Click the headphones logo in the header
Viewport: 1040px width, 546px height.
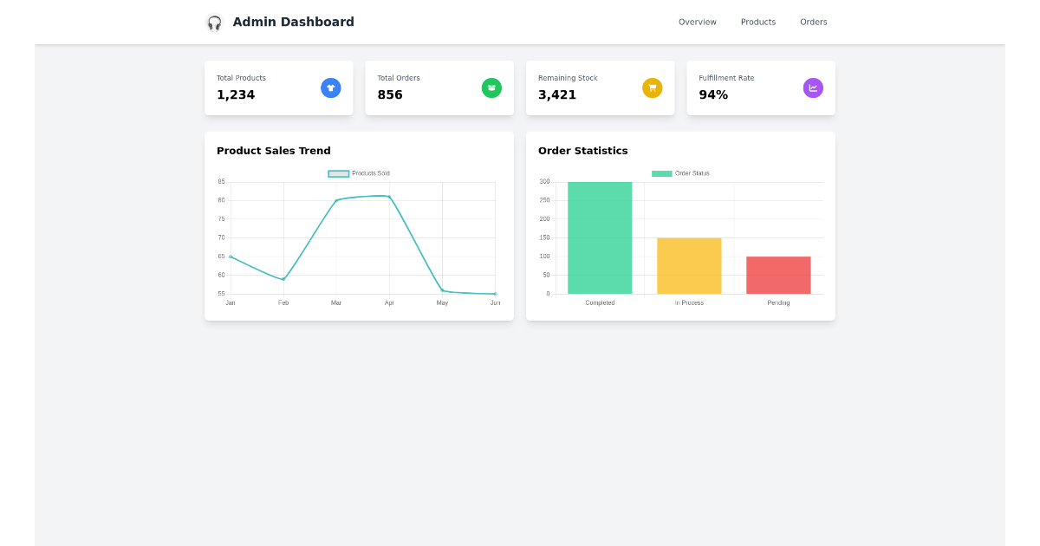coord(213,23)
